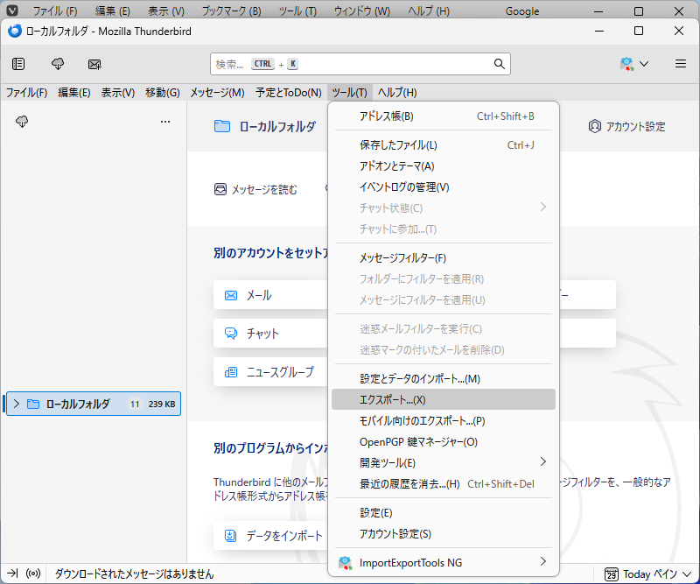Choose モバイル向けのエクスポート...(P)
The height and width of the screenshot is (584, 700).
point(444,421)
